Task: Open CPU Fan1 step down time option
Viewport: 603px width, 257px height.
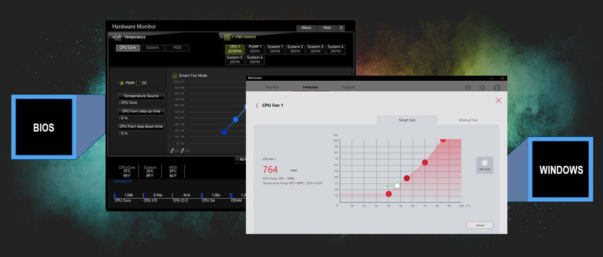Action: 141,126
